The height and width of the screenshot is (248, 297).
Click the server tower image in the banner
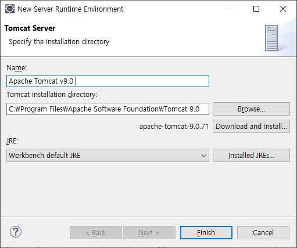pos(271,38)
